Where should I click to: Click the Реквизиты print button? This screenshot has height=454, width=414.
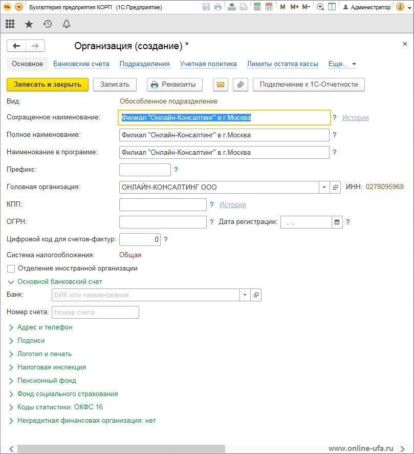pyautogui.click(x=175, y=85)
